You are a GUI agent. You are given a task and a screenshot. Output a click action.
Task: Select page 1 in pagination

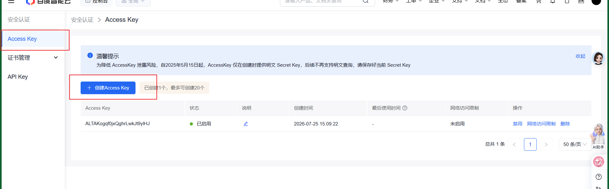(530, 144)
